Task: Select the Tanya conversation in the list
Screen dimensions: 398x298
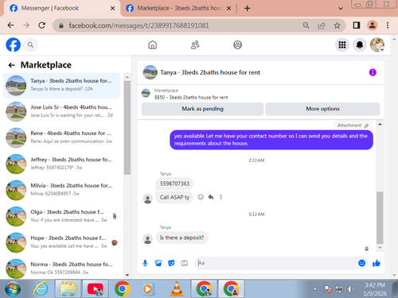Action: click(61, 85)
